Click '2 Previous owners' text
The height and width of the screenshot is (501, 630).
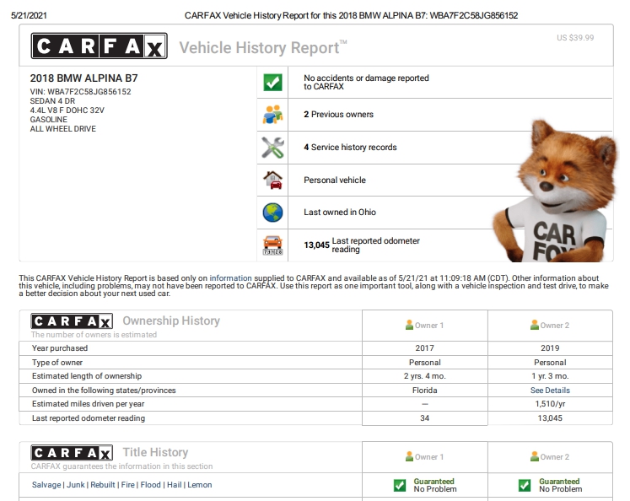(338, 115)
